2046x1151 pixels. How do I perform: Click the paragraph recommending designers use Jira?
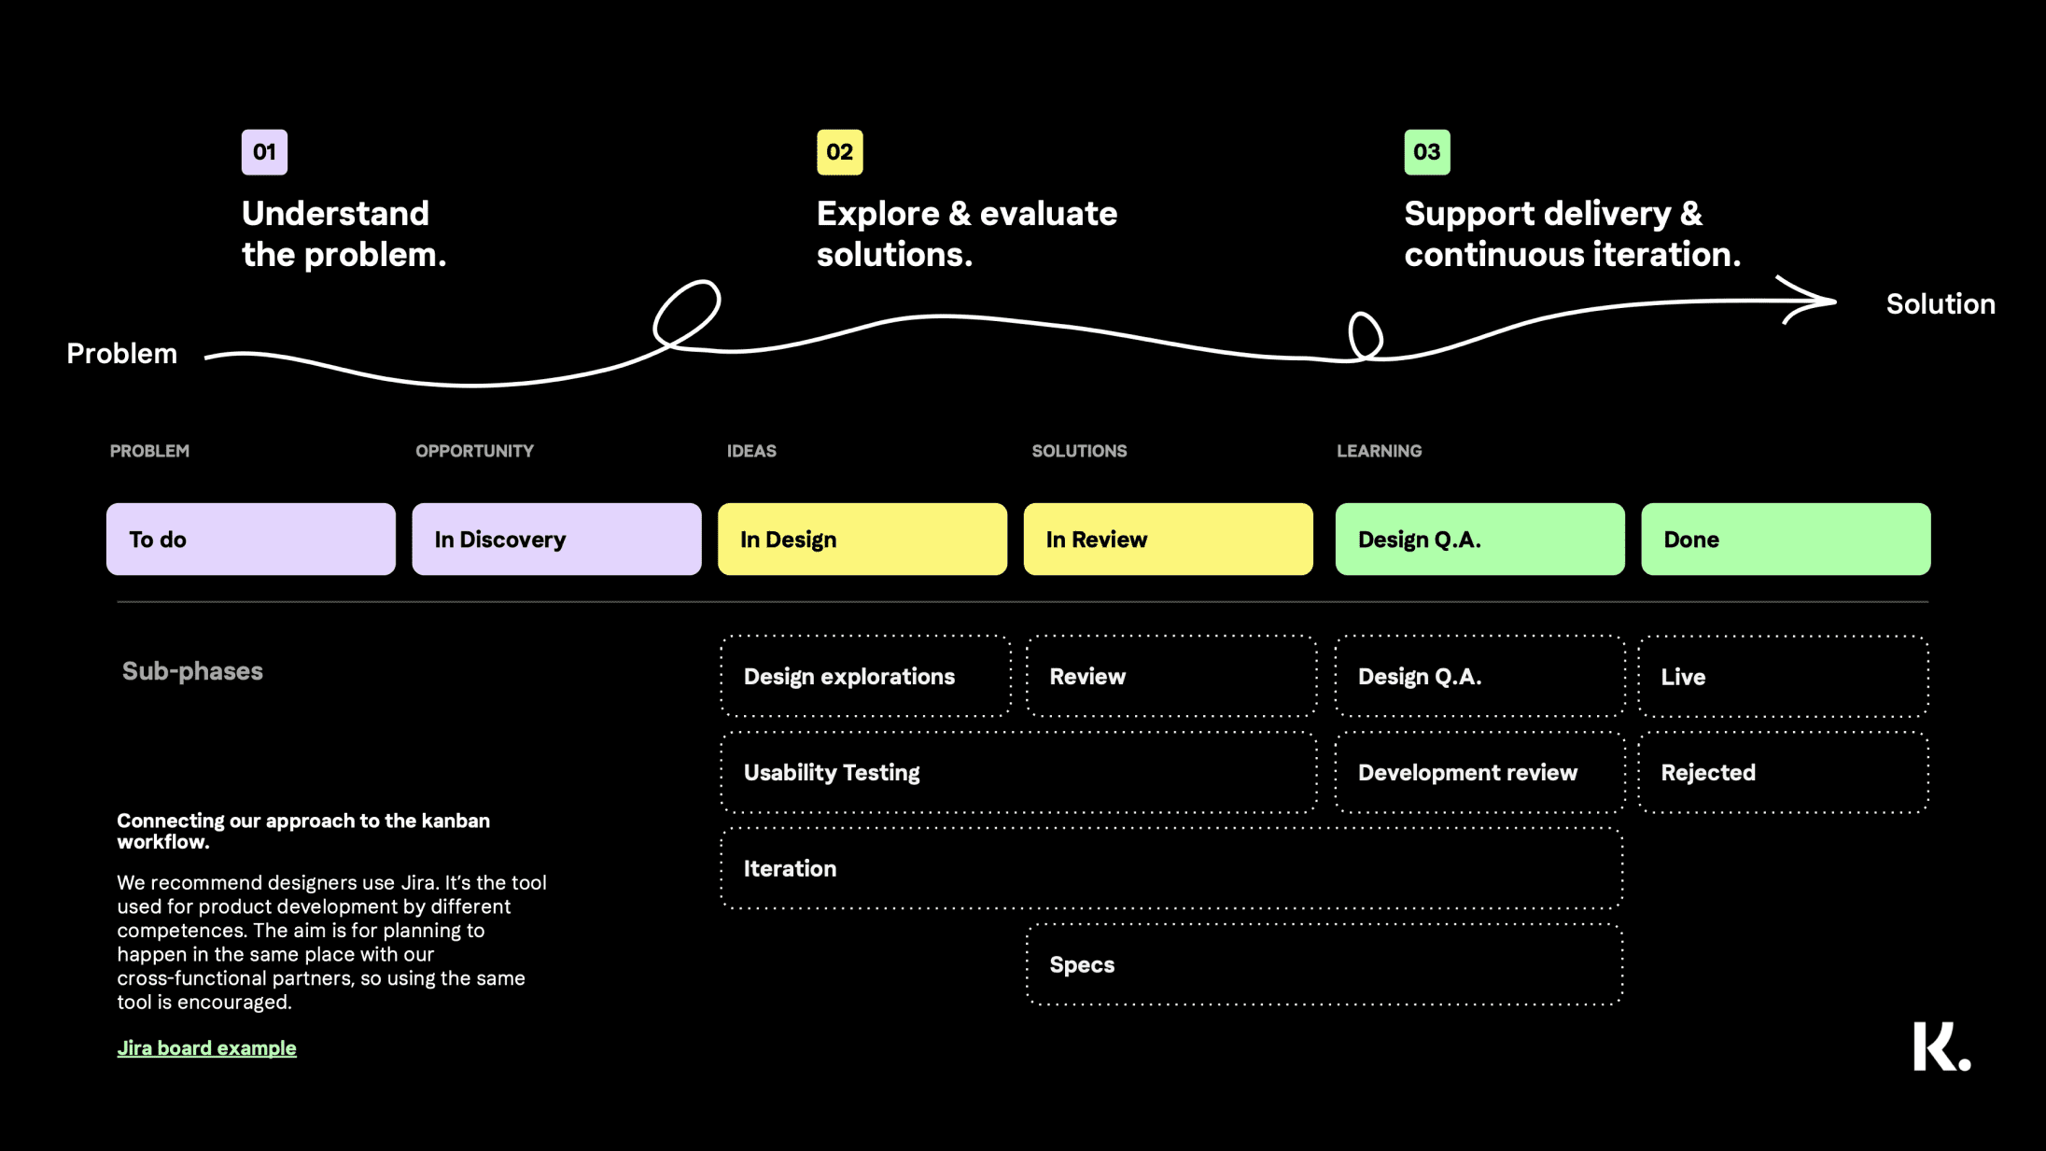pos(331,942)
